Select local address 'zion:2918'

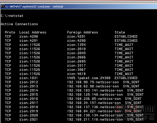point(29,107)
